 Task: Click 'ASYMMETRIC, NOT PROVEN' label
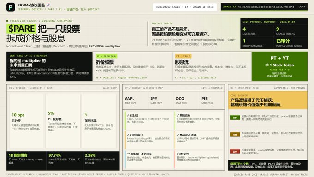(290, 88)
